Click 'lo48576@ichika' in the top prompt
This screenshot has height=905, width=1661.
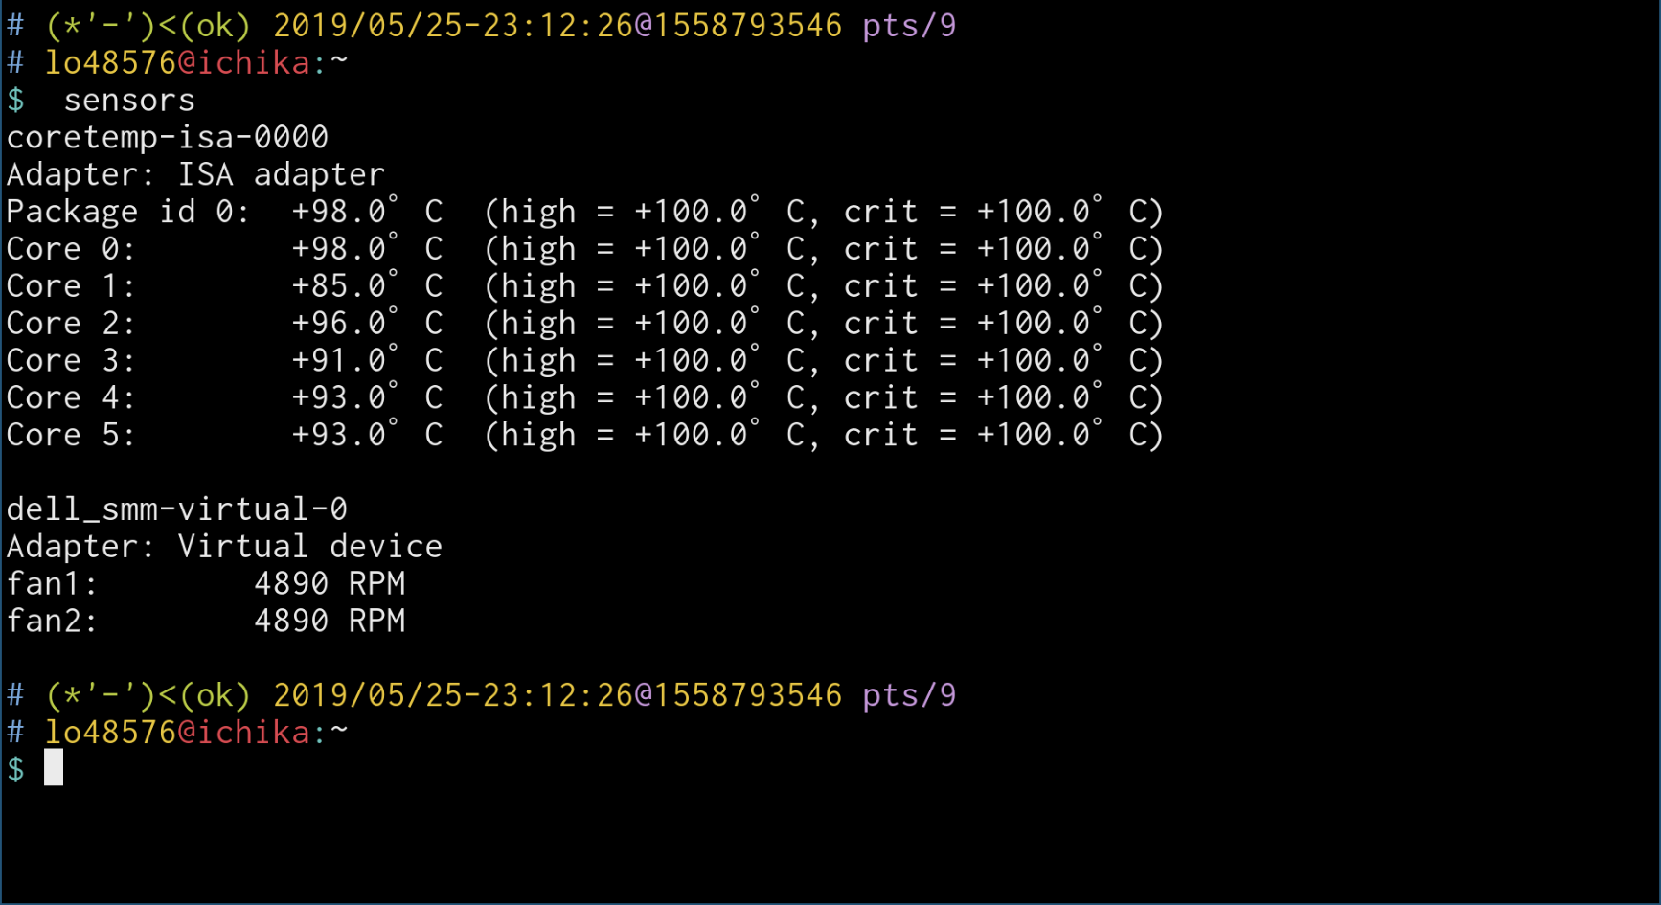177,63
